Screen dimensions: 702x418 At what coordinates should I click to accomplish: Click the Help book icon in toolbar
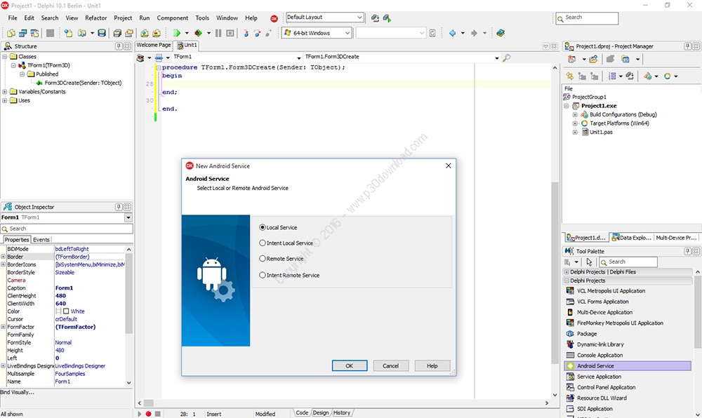click(501, 33)
